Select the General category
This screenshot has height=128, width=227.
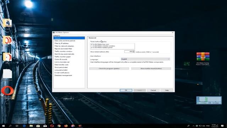69,38
